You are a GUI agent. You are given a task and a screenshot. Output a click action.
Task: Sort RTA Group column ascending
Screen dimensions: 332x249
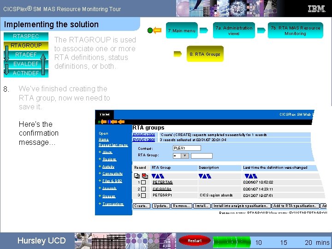pyautogui.click(x=158, y=176)
